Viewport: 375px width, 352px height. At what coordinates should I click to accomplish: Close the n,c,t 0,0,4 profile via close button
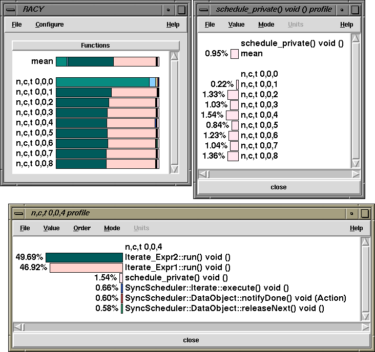coord(191,340)
